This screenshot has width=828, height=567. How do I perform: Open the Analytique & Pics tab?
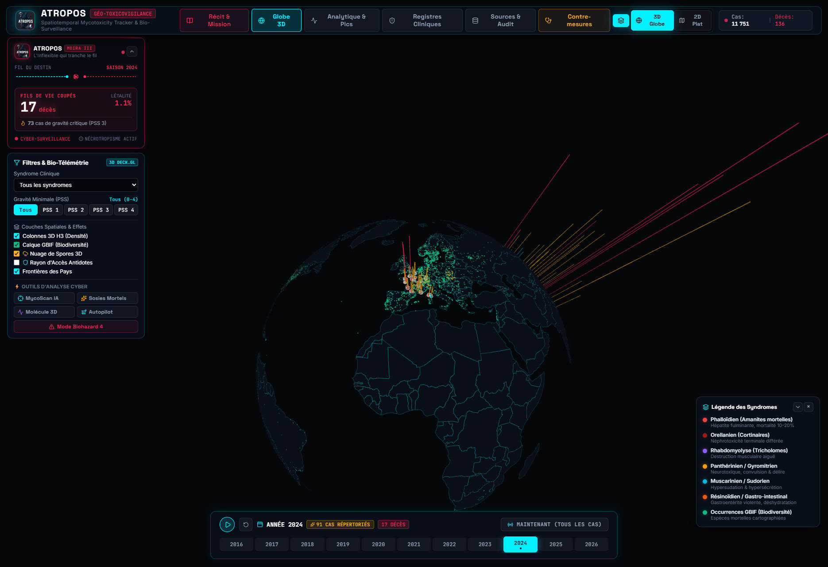pyautogui.click(x=342, y=20)
